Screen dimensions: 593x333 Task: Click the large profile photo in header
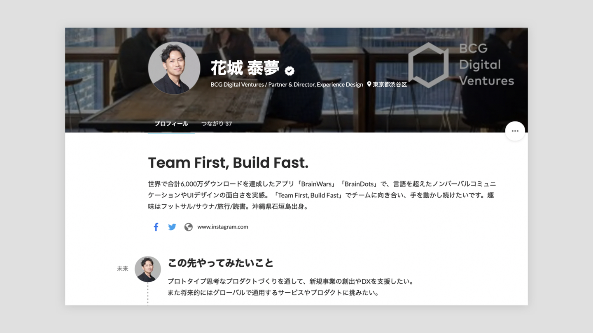pos(174,68)
